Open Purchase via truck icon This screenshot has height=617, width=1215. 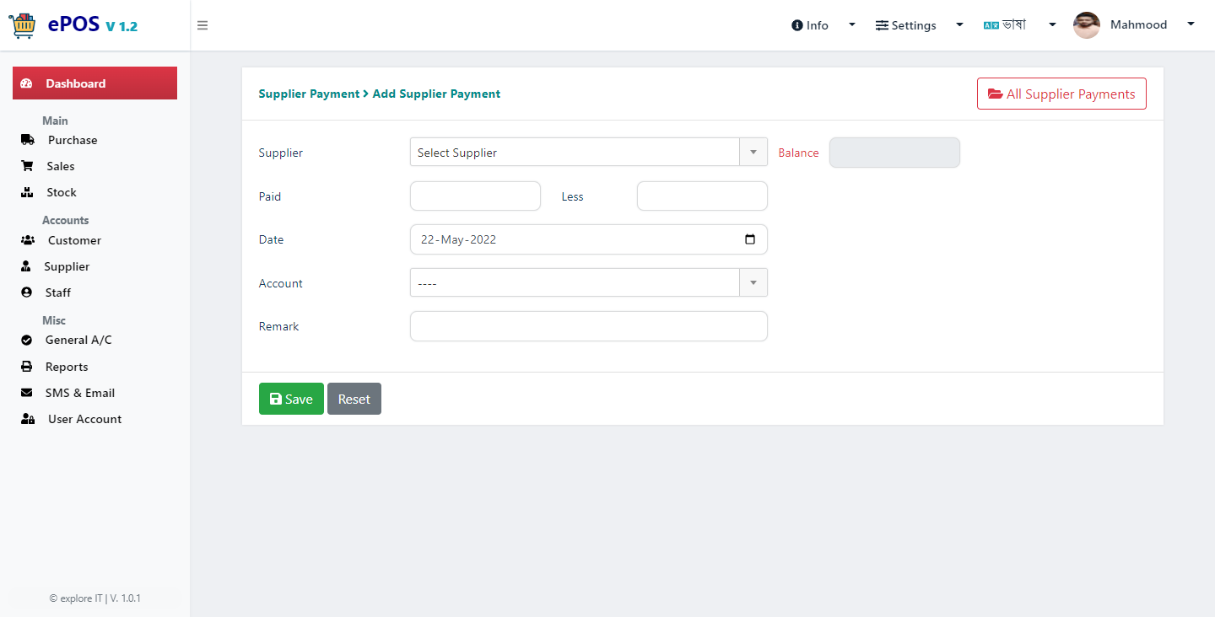coord(27,140)
